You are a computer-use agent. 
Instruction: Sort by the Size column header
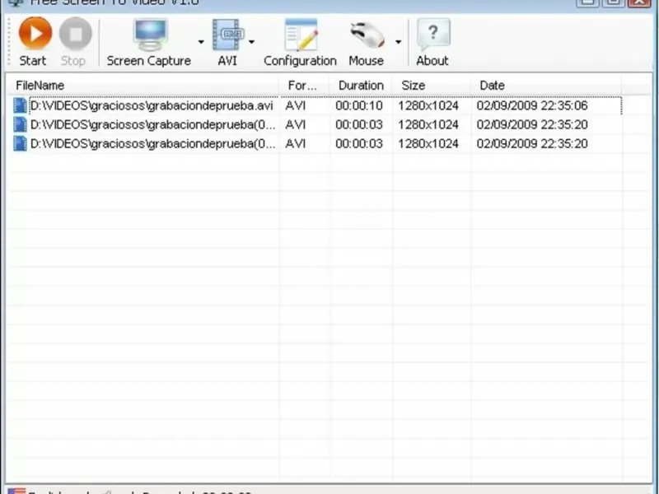pos(431,86)
